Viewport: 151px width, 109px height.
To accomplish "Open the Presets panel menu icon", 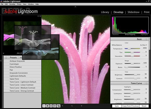I will 6,57.
